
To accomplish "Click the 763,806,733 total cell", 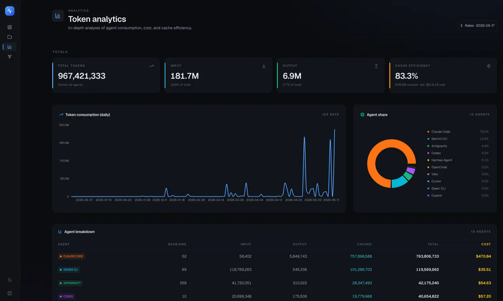I will 427,256.
